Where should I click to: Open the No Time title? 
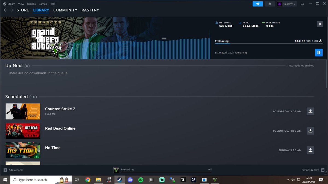[53, 148]
